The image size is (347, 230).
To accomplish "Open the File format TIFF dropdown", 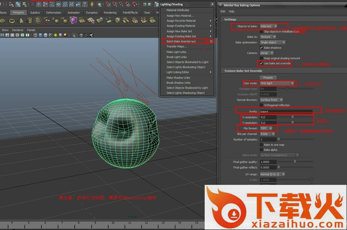I will pos(266,128).
